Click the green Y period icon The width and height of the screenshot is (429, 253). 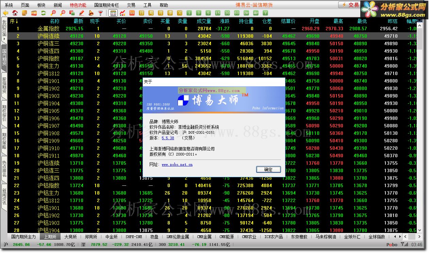point(265,13)
